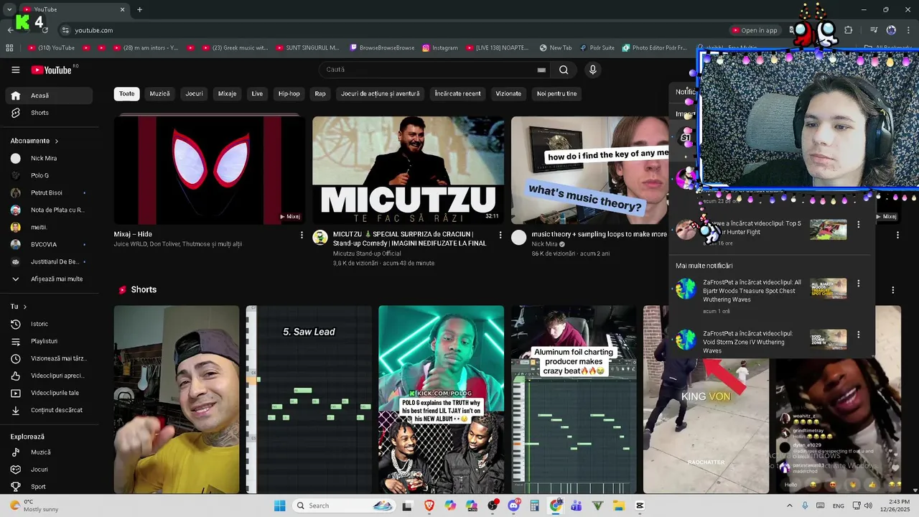Click Open in app button

(x=755, y=30)
